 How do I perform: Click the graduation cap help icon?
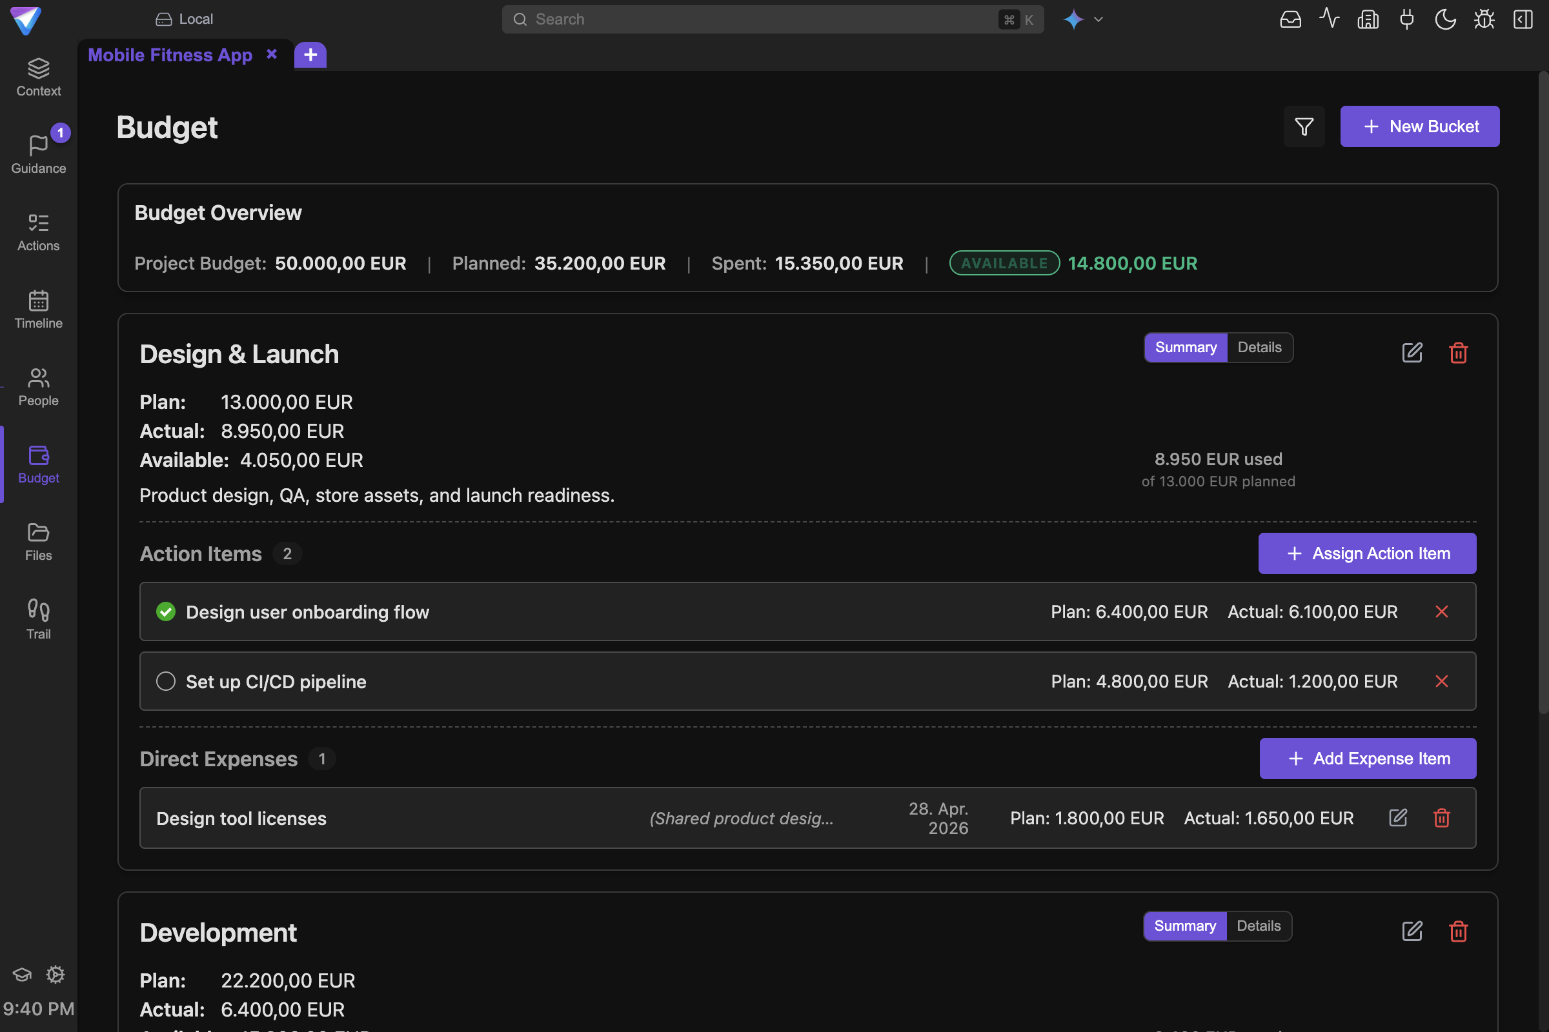(22, 974)
